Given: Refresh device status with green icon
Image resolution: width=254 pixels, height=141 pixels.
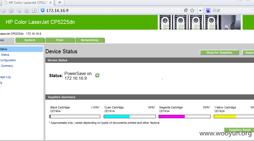Looking at the screenshot, I should tap(97, 75).
